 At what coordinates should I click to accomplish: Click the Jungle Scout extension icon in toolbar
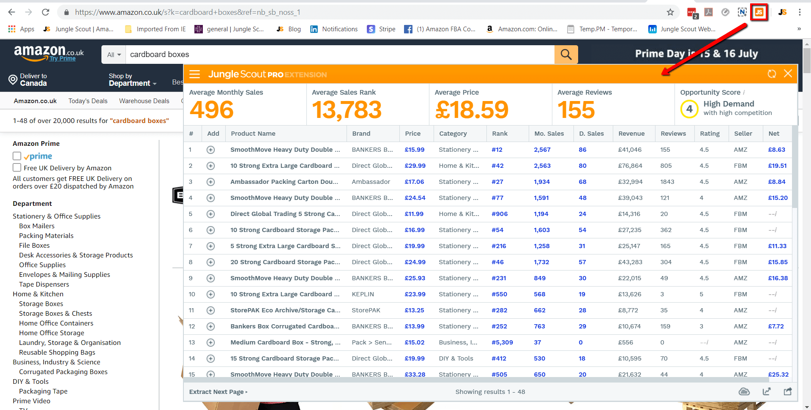759,12
